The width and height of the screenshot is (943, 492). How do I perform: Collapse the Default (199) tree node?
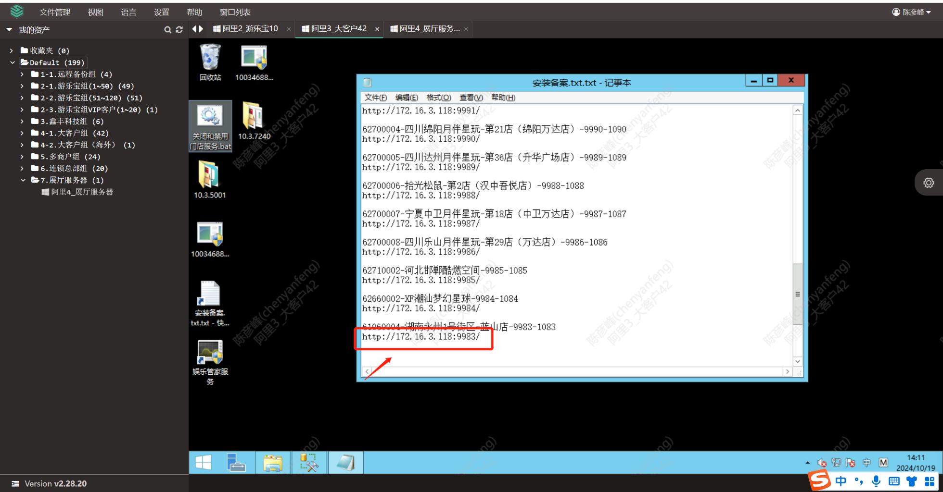point(13,62)
